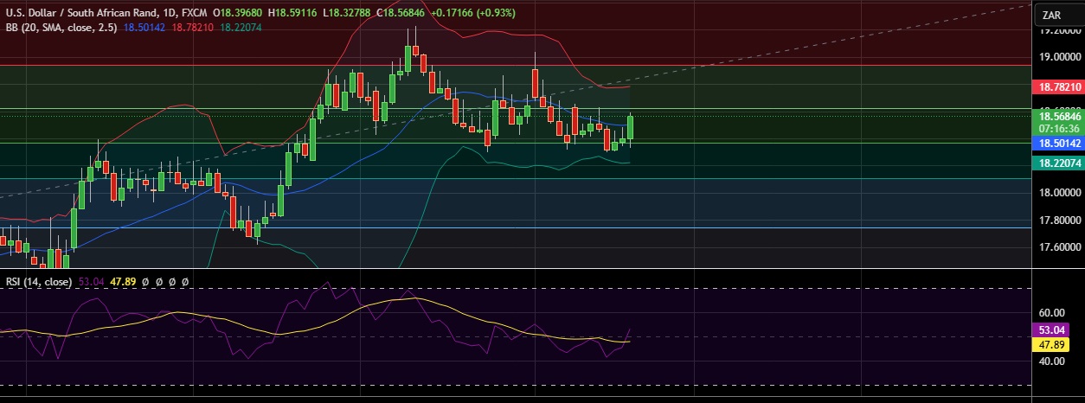Click the yellow RSI average 47.89 in legend
This screenshot has width=1085, height=403.
(x=123, y=282)
